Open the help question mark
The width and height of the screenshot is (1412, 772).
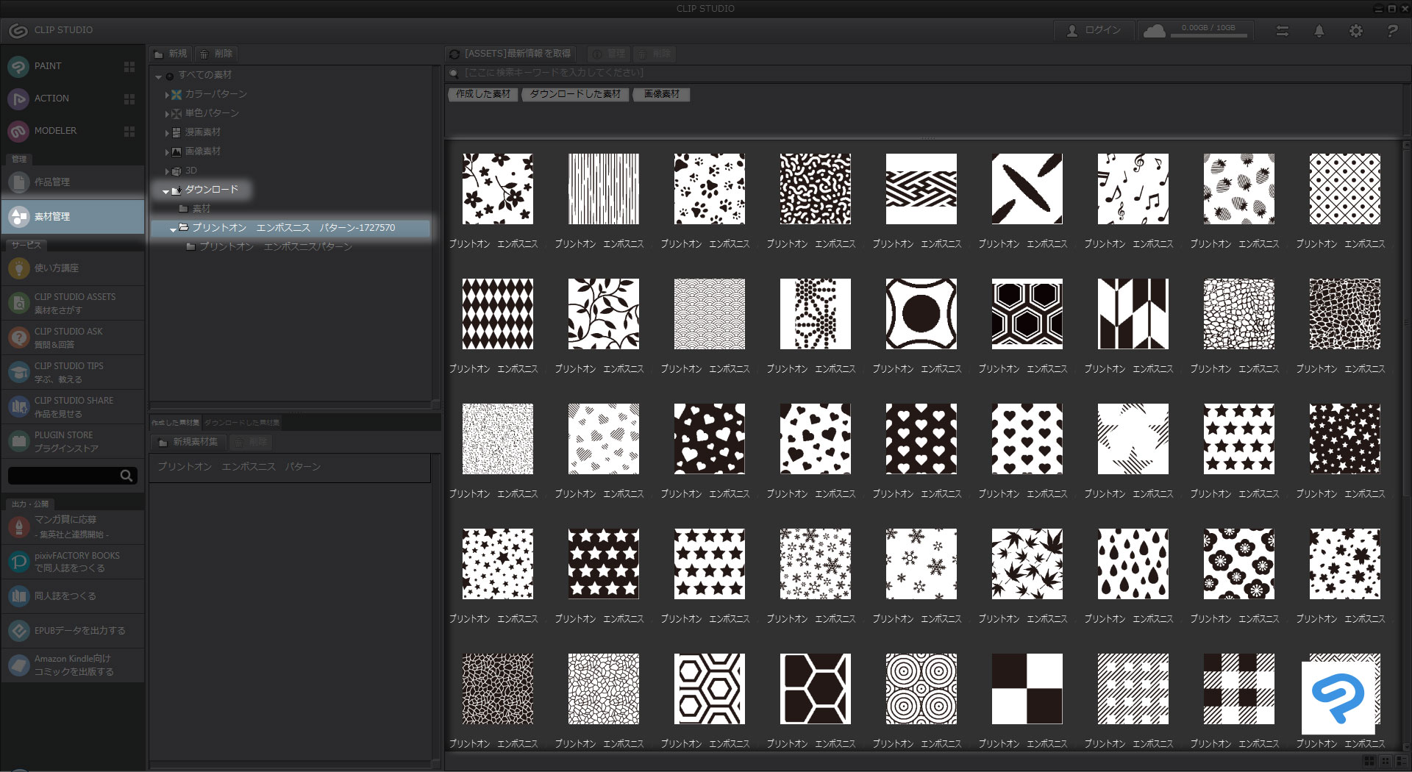1392,31
